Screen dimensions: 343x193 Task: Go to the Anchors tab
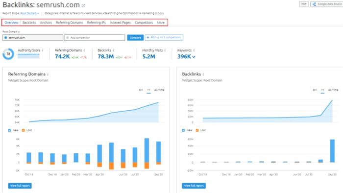pos(46,23)
